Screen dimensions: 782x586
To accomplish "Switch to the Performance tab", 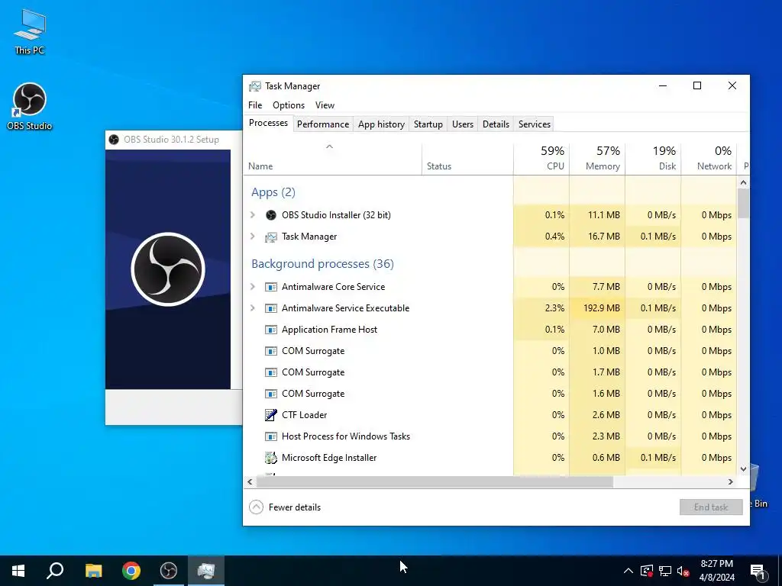I will tap(323, 124).
